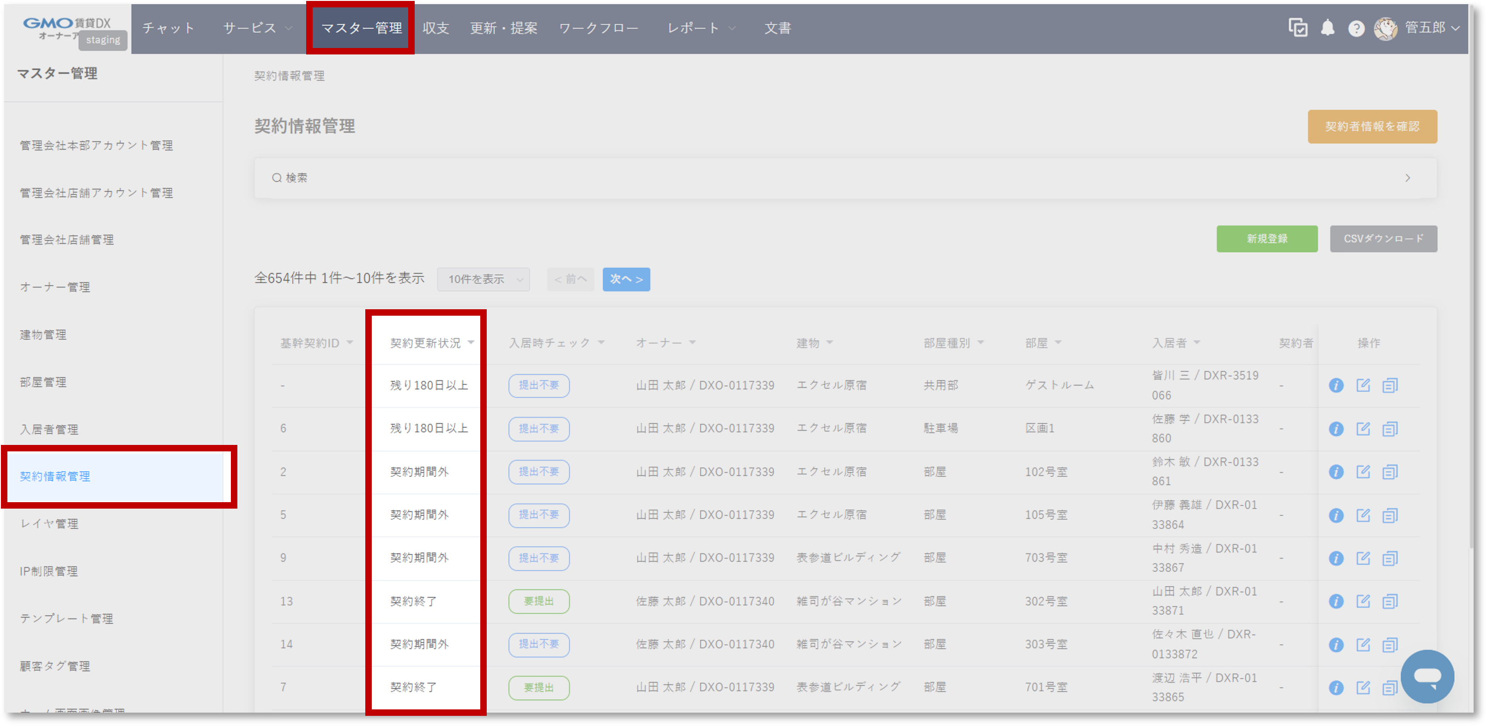Screen dimensions: 1487x726
Task: Show info for contract ID 6 row
Action: [1337, 428]
